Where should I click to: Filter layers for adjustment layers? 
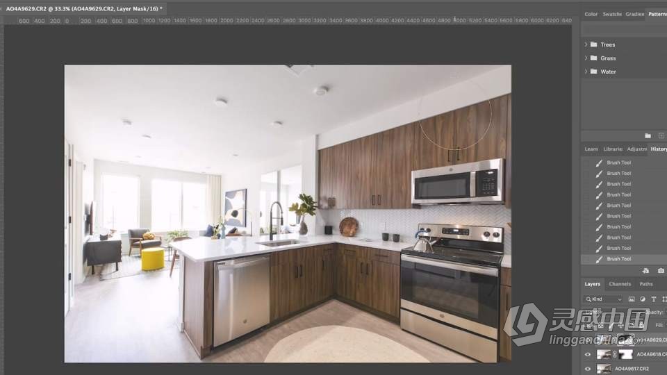[642, 299]
